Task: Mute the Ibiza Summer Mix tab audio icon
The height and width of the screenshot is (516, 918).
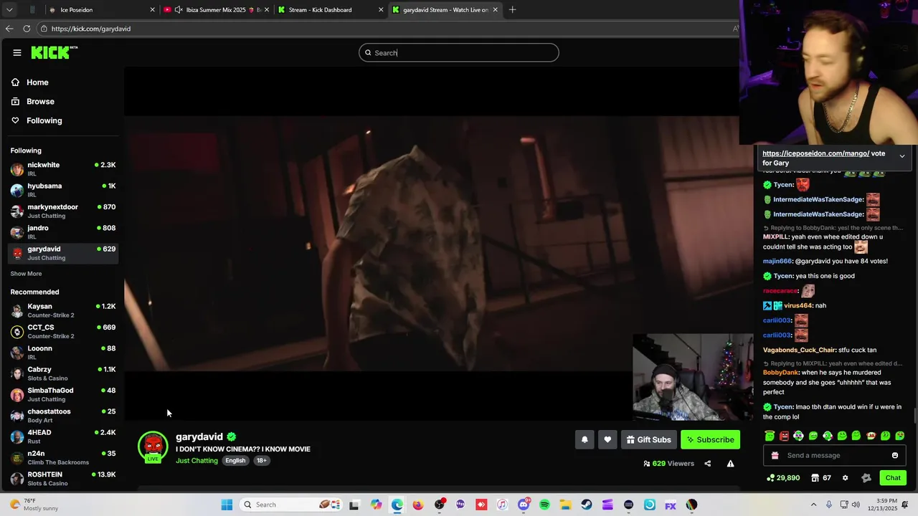Action: point(179,10)
